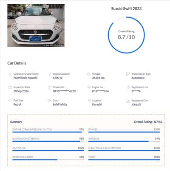The height and width of the screenshot is (171, 170).
Task: Click the AC/Heater 100% progress bar
Action: coord(48,151)
